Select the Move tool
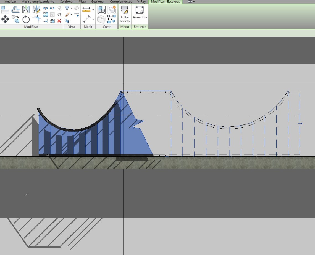This screenshot has width=315, height=255. click(x=5, y=19)
